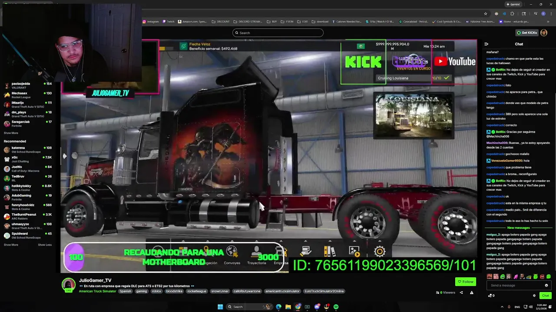Image resolution: width=556 pixels, height=312 pixels.
Task: Open the DISCOUNT bookmarks folder
Action: click(x=220, y=21)
